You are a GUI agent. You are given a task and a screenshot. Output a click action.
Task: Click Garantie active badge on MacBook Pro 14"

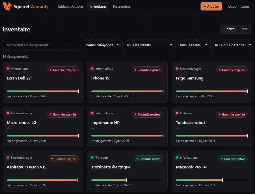click(x=233, y=159)
